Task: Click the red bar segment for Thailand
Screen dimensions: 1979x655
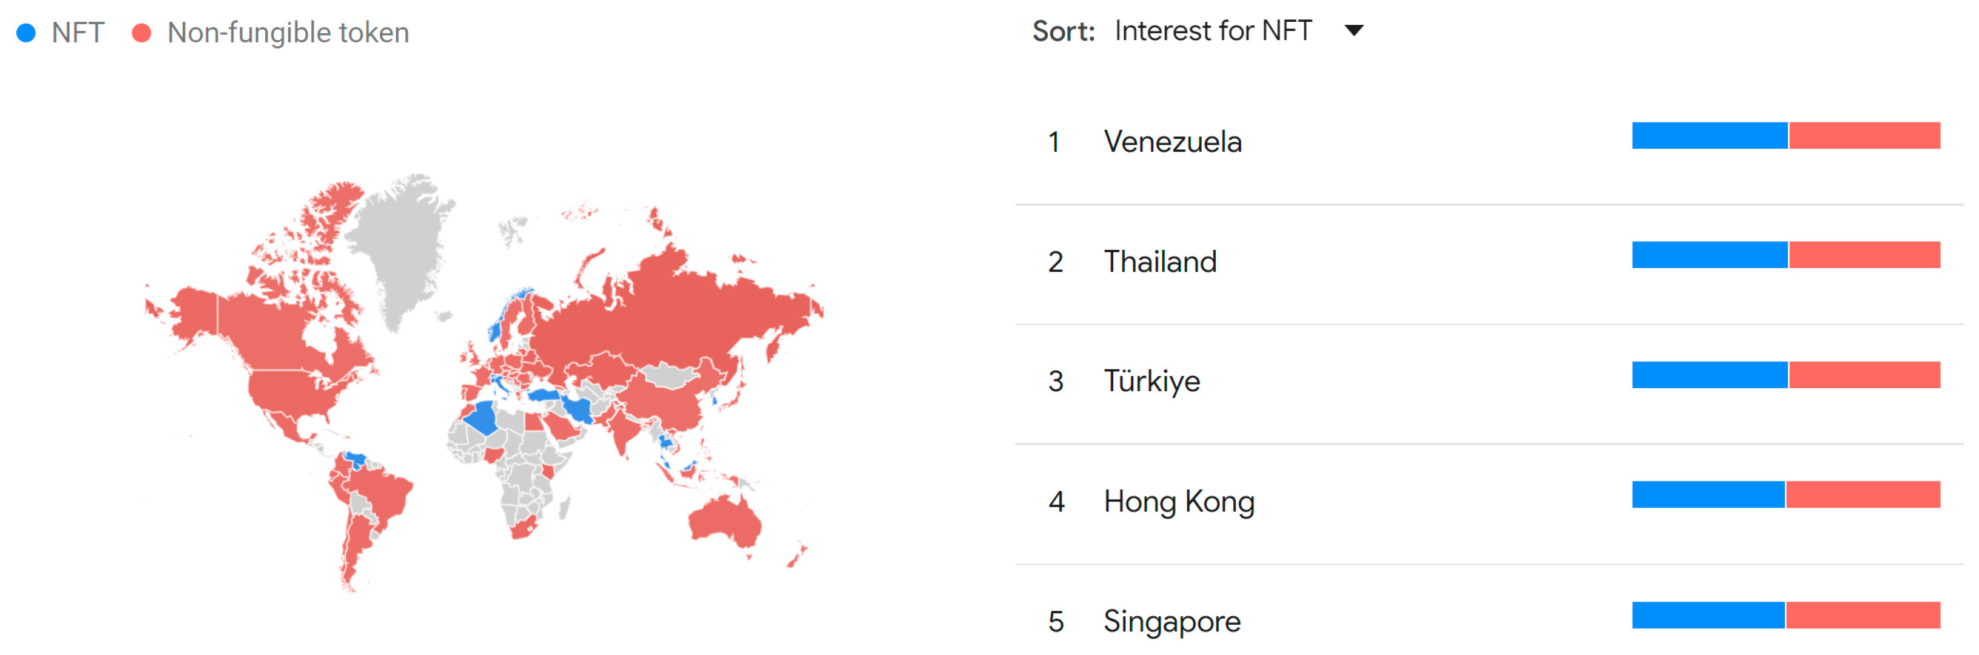Action: coord(1864,255)
